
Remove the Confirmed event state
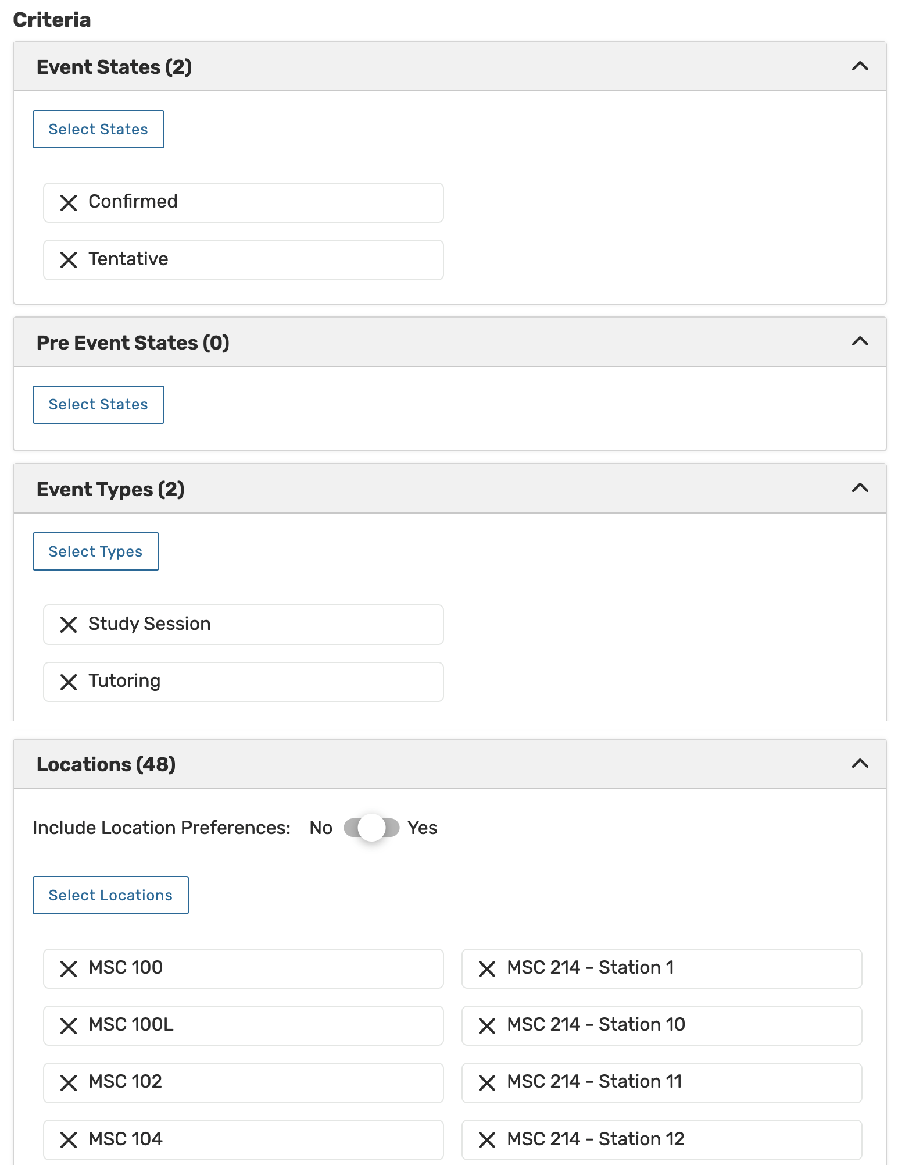click(69, 203)
